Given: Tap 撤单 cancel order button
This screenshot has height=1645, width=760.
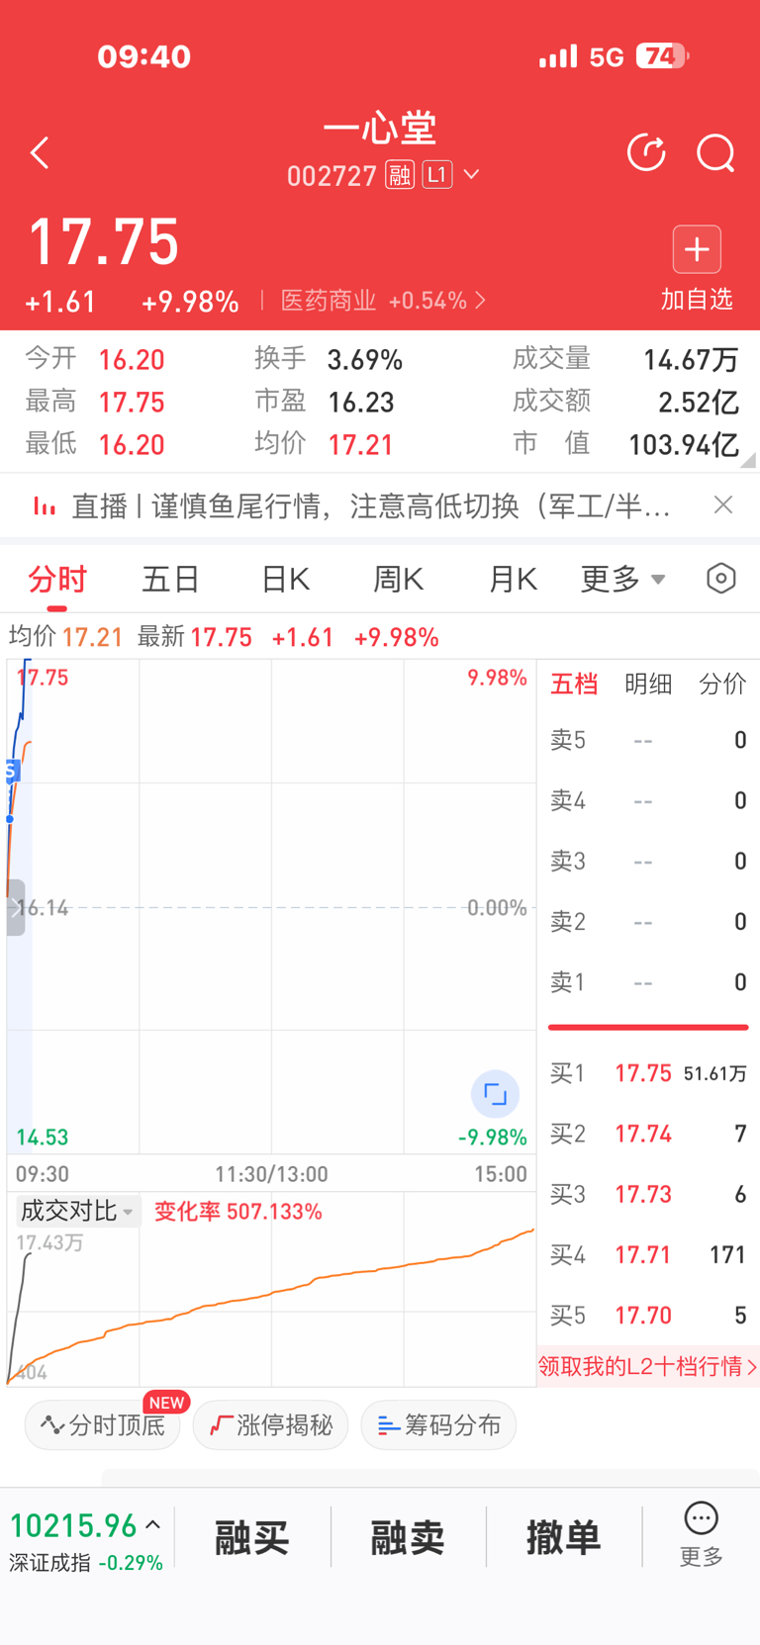Looking at the screenshot, I should pyautogui.click(x=563, y=1538).
